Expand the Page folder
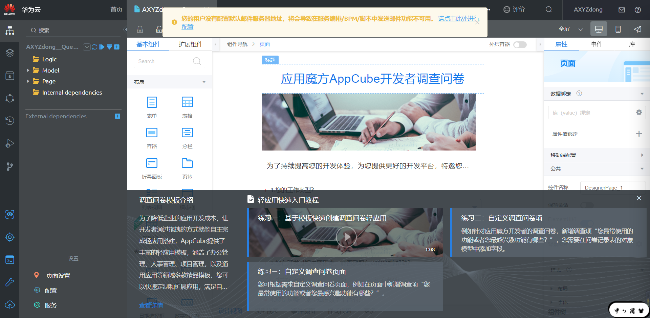 point(28,81)
